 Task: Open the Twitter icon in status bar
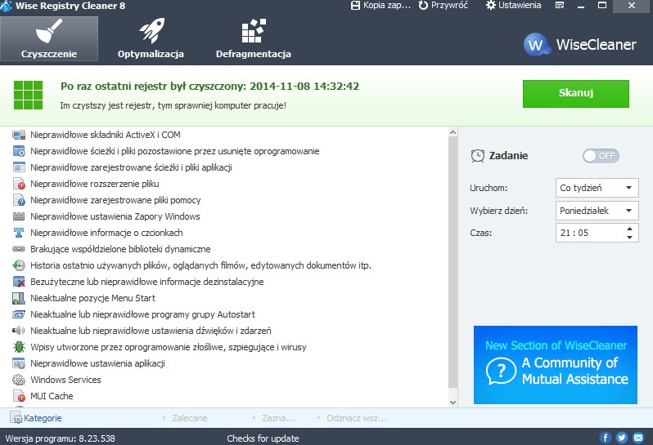click(622, 438)
